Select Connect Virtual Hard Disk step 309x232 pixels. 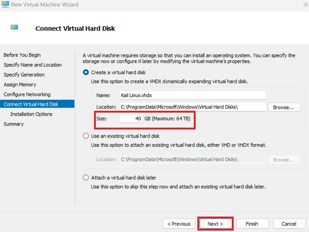pos(31,104)
